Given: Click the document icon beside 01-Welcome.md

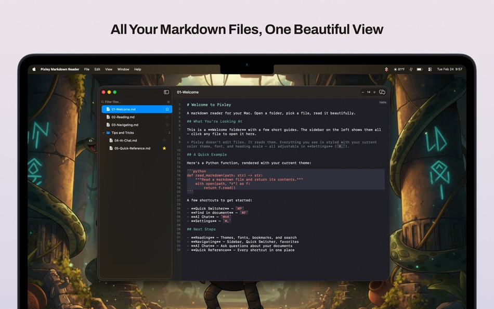Looking at the screenshot, I should tap(108, 109).
